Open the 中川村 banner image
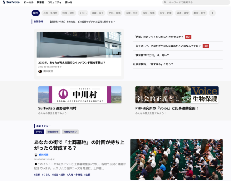231x181 pixels. pos(80,95)
